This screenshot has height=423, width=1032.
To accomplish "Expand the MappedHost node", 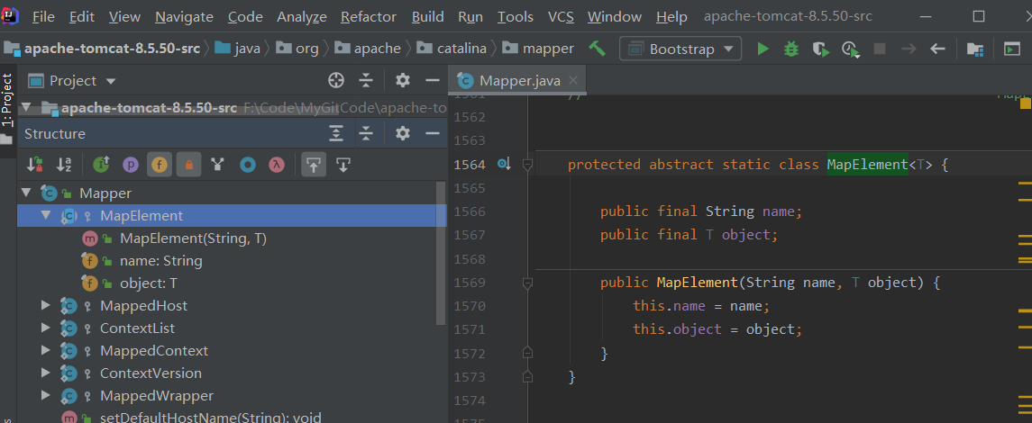I will (x=45, y=305).
